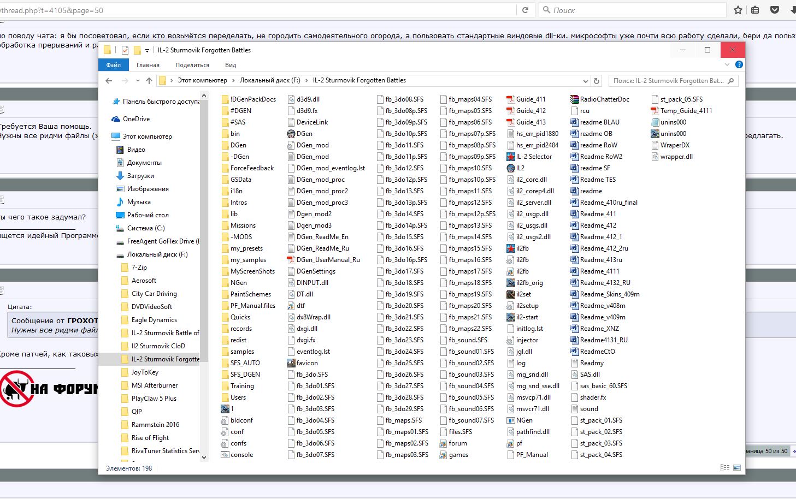
Task: Open the Вид ribbon tab
Action: (231, 65)
